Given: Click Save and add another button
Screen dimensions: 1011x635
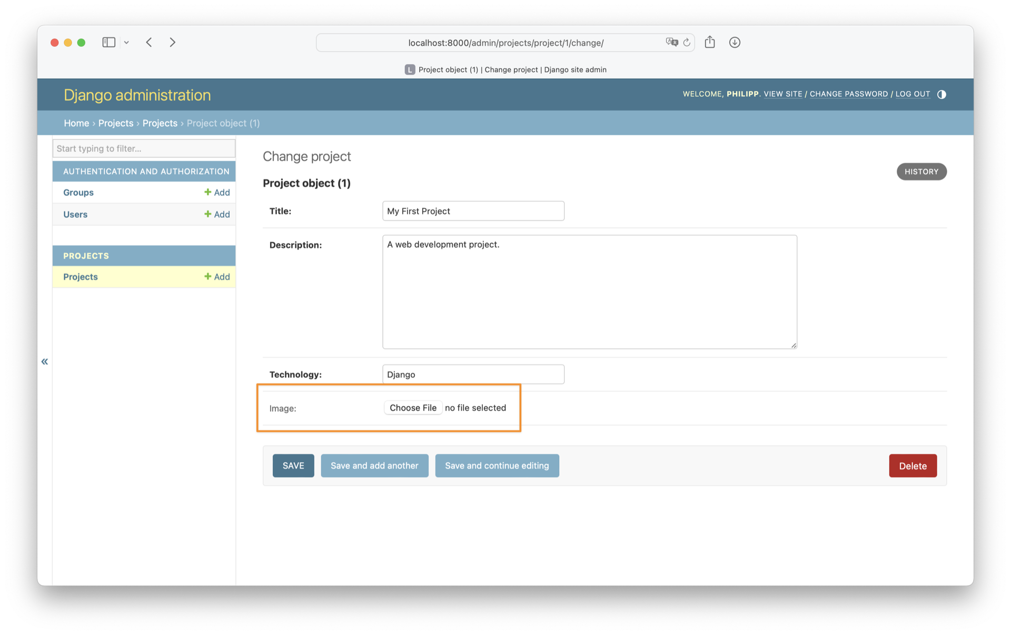Looking at the screenshot, I should 374,465.
